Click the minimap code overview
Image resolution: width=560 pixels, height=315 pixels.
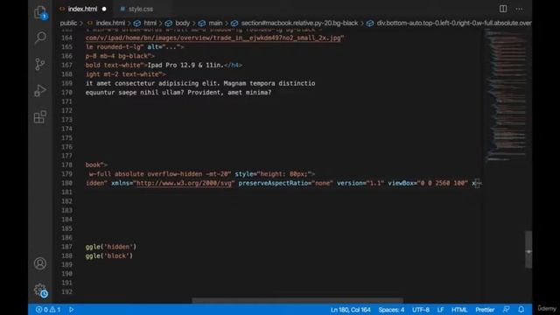pyautogui.click(x=507, y=95)
